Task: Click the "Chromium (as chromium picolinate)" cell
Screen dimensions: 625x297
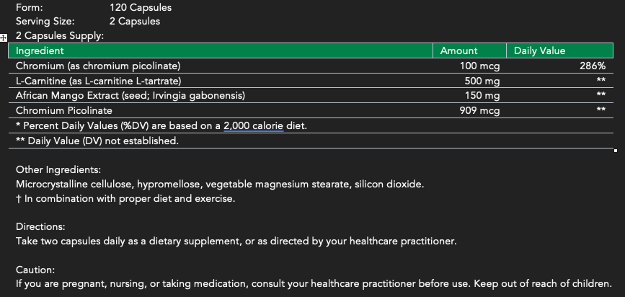Action: (x=98, y=66)
